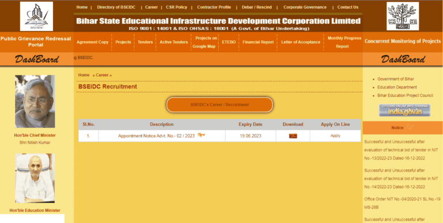Click Hon'ble Education Minister caption
This screenshot has width=443, height=223.
tap(35, 210)
